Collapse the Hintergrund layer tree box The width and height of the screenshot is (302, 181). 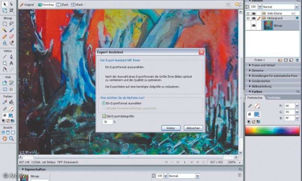pyautogui.click(x=248, y=18)
